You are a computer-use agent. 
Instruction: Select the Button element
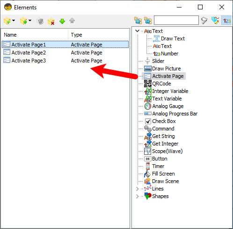tap(160, 159)
